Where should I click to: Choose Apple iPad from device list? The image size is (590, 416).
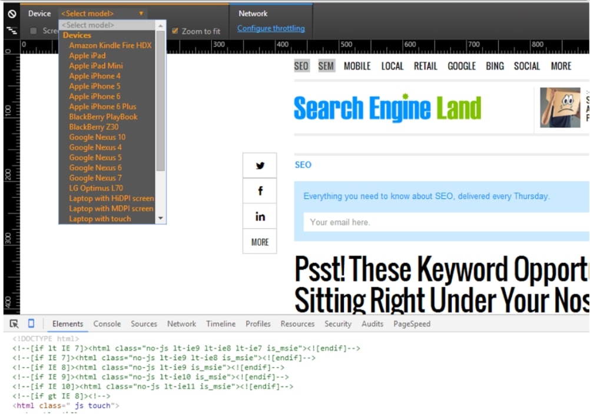(x=87, y=56)
